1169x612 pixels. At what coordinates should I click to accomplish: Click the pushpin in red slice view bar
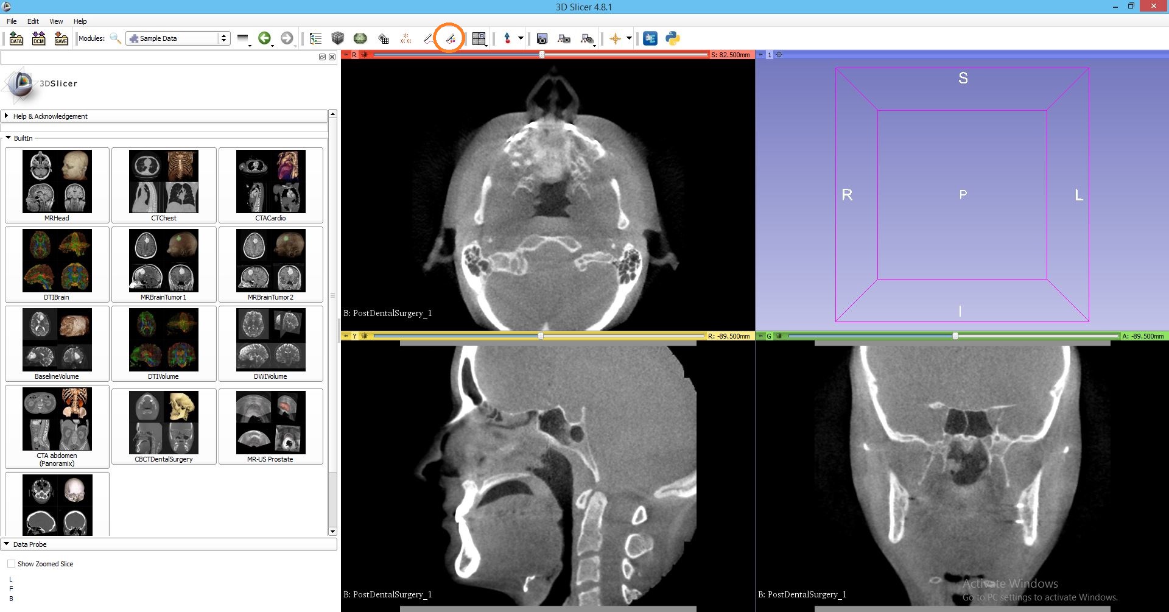(346, 55)
